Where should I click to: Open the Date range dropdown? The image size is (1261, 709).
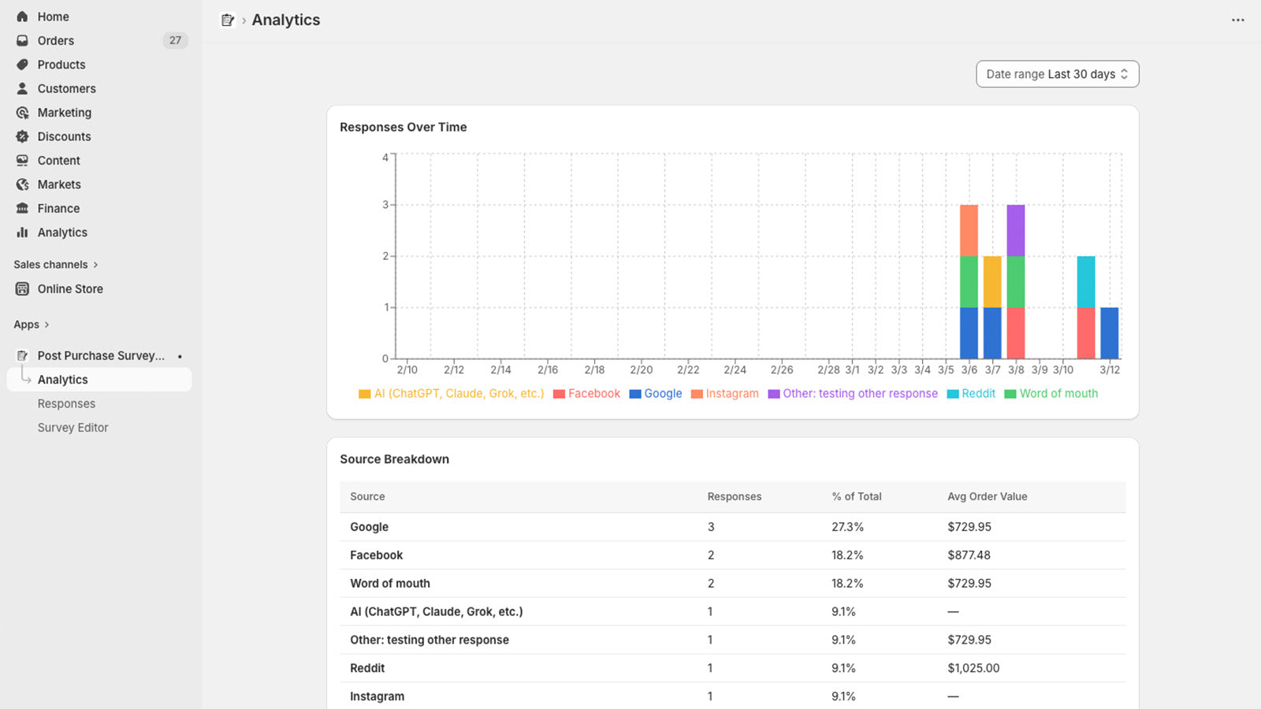pos(1057,73)
